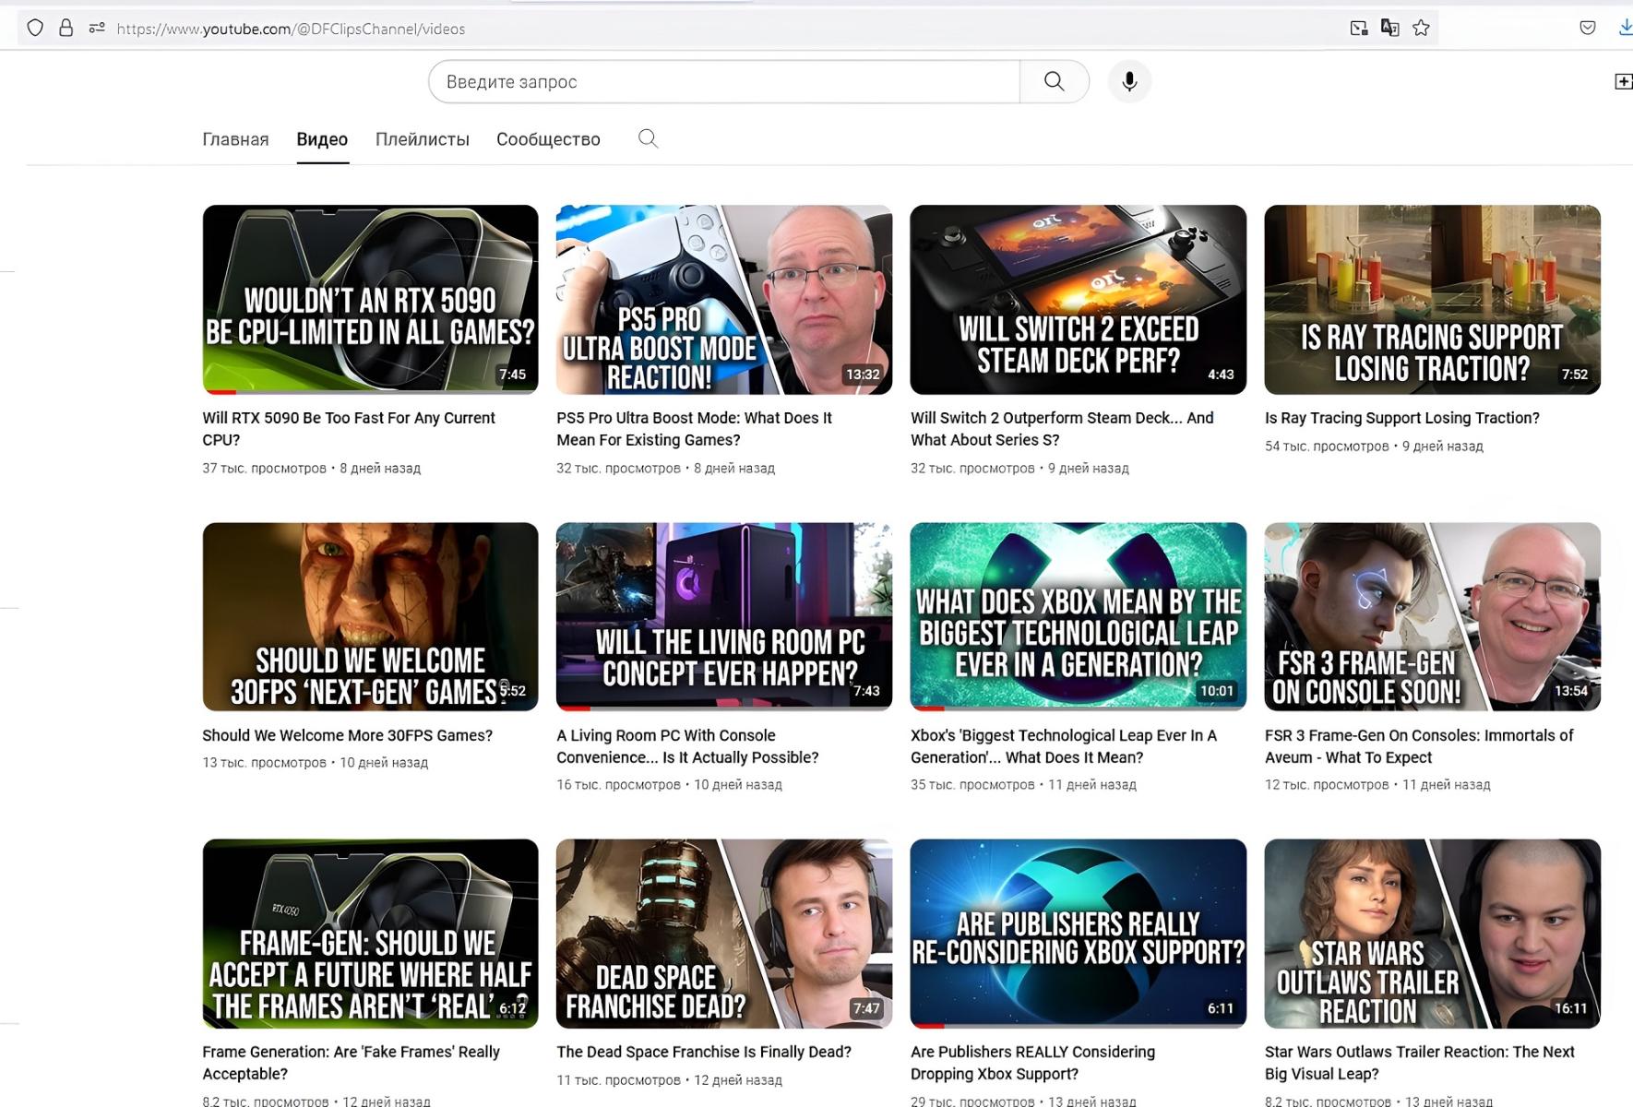Open the channel search magnifier icon

(x=648, y=138)
